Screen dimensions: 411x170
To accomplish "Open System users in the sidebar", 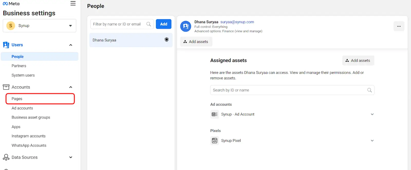I will tap(23, 75).
